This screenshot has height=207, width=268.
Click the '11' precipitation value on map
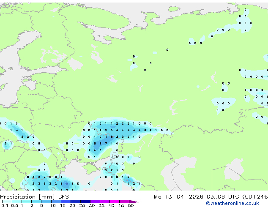pos(67,184)
